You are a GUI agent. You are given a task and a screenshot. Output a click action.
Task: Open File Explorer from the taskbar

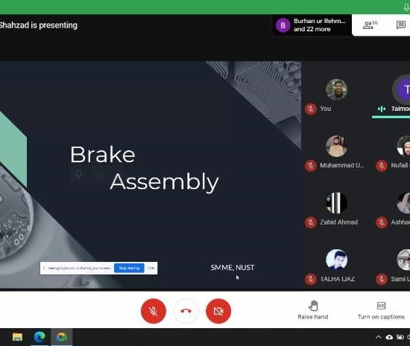pos(18,337)
